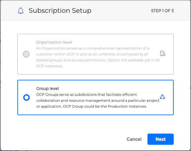
Task: Click the Group level heading text
Action: 47,89
